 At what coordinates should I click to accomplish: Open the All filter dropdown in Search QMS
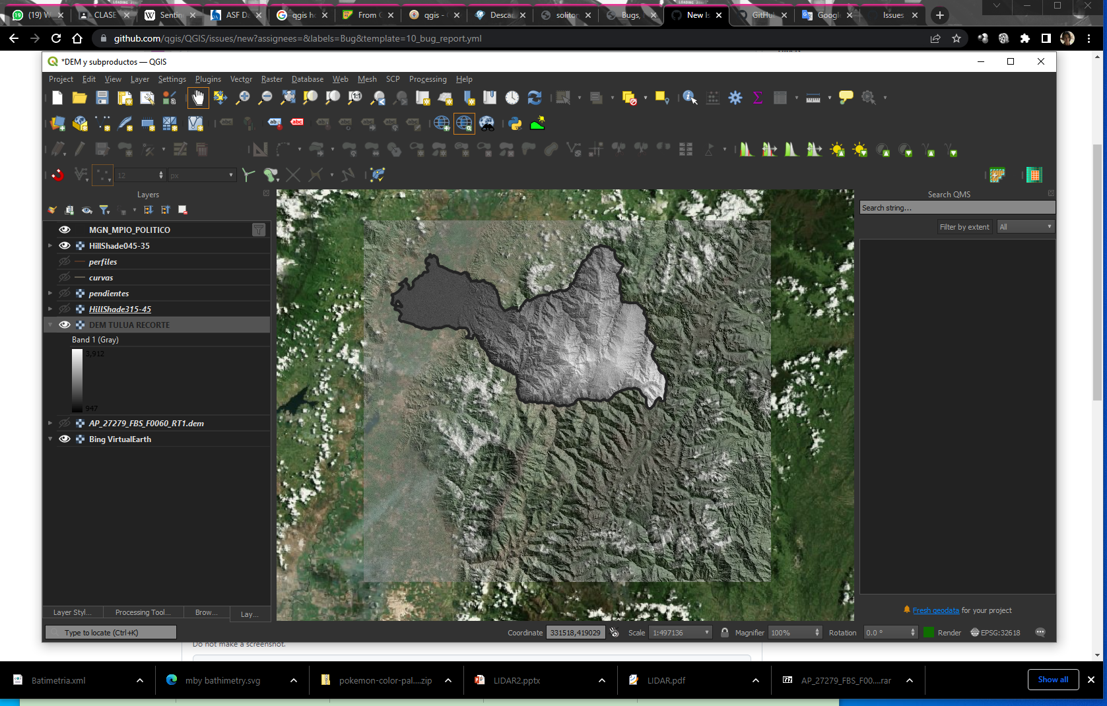coord(1025,226)
